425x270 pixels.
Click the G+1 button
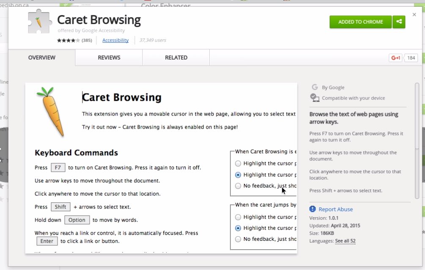point(395,58)
